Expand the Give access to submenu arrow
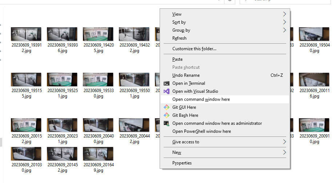This screenshot has width=332, height=183. [x=284, y=142]
